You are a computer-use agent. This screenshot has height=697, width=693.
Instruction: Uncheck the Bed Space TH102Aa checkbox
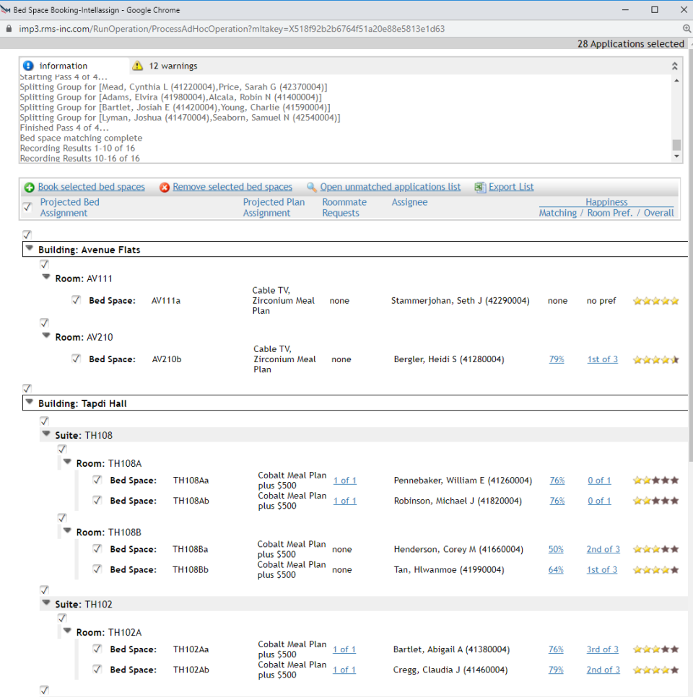click(x=97, y=649)
